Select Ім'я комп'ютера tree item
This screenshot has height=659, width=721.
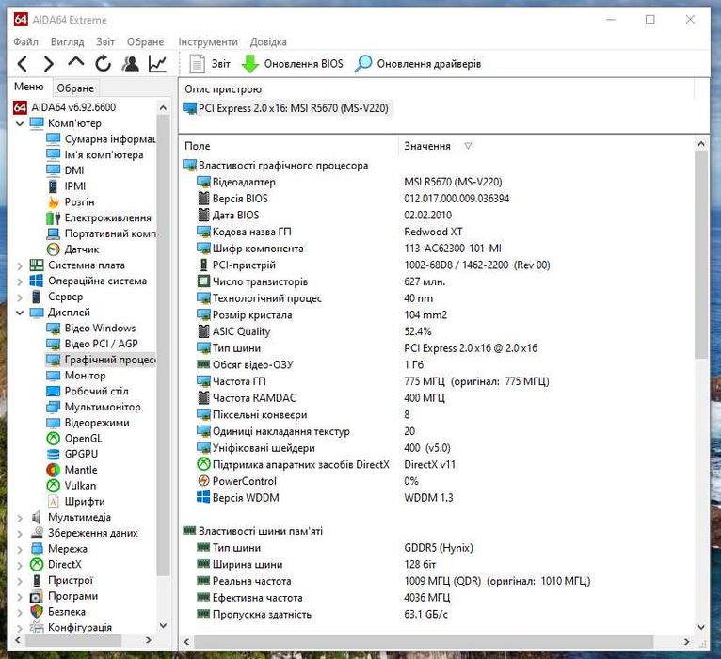point(95,154)
